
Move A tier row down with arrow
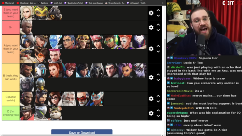click(158, 51)
